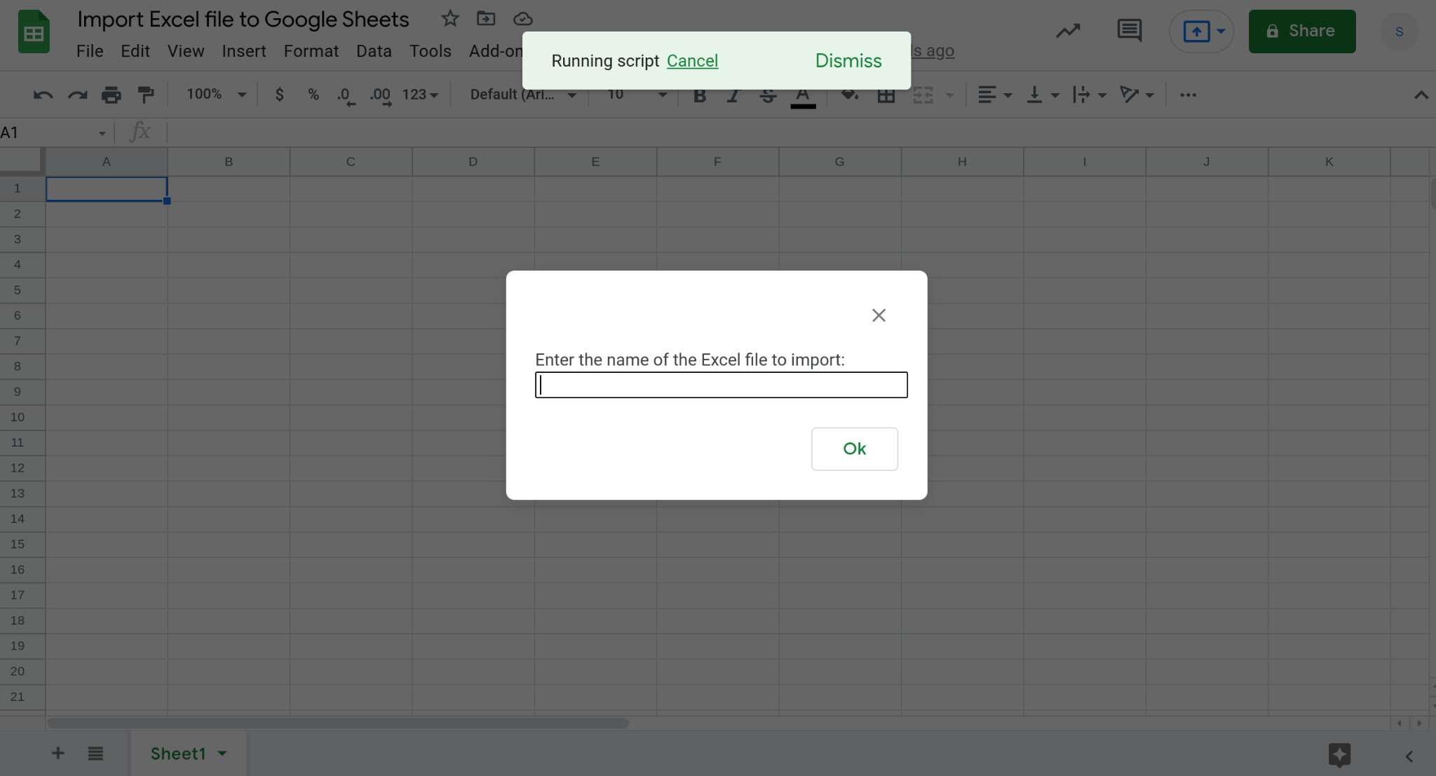Click the Present to meeting icon
The image size is (1436, 776).
[x=1196, y=32]
